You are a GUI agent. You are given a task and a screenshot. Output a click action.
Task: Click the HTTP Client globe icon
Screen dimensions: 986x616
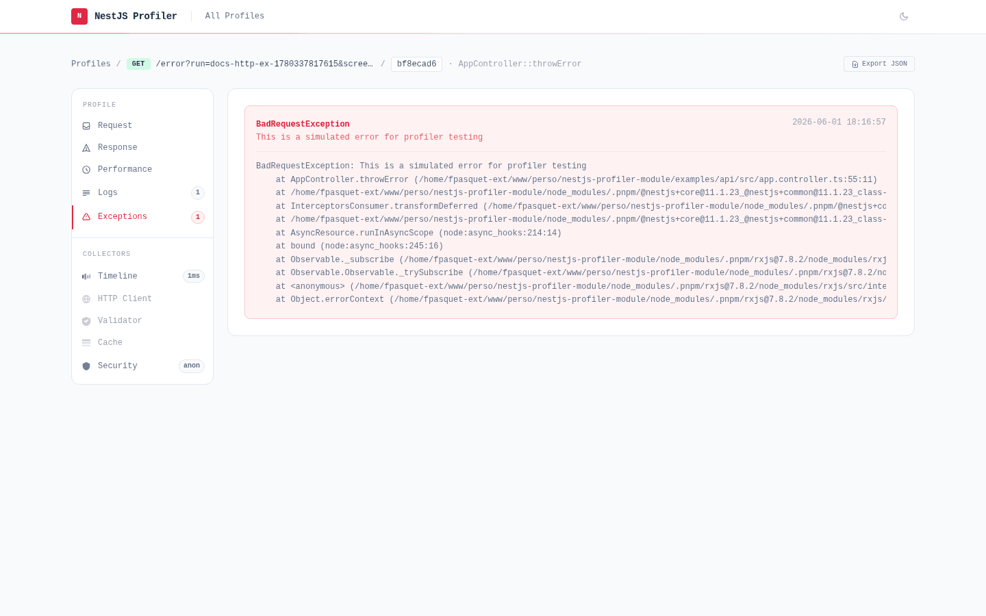86,299
